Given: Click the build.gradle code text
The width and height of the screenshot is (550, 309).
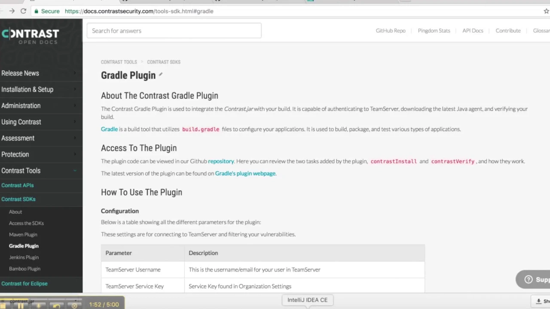Looking at the screenshot, I should [x=201, y=129].
